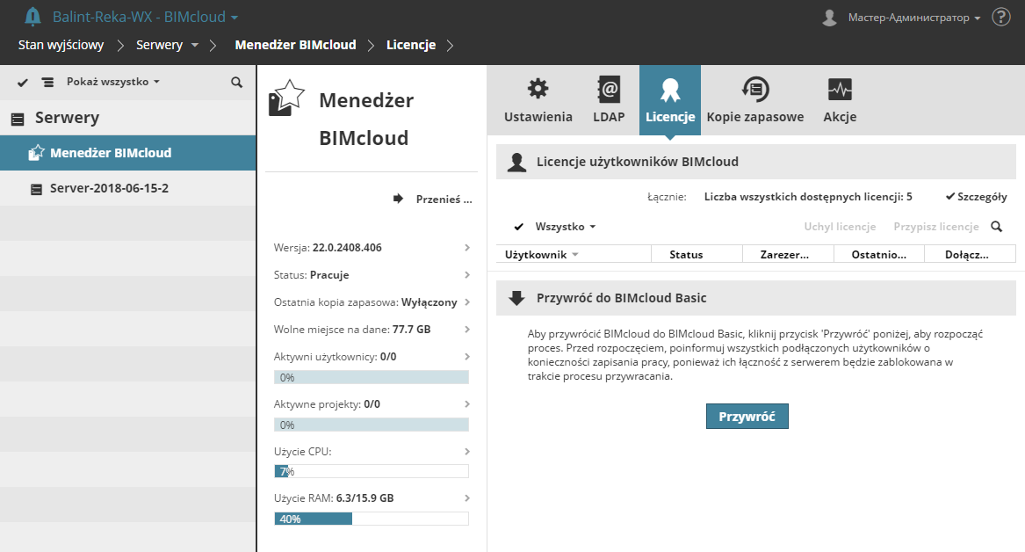Click the CPU usage 7% bar

point(372,471)
